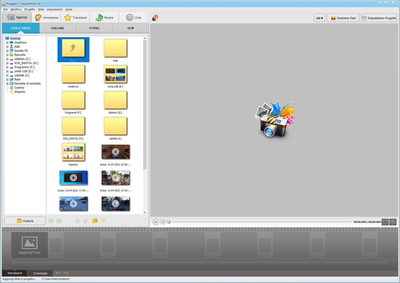Open the Impostazioni menu
The width and height of the screenshot is (400, 283).
point(54,9)
